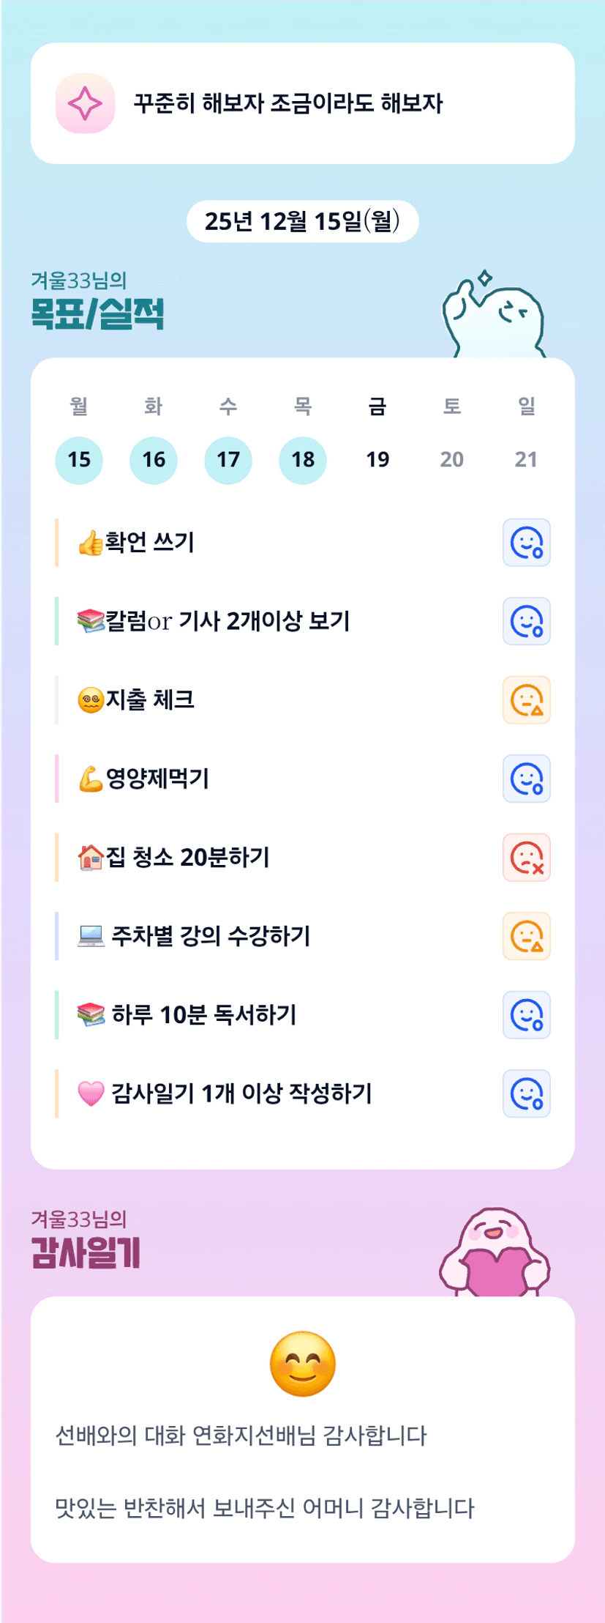Image resolution: width=605 pixels, height=1623 pixels.
Task: Click the smiling emoji in 감사일기 card
Action: tap(303, 1364)
